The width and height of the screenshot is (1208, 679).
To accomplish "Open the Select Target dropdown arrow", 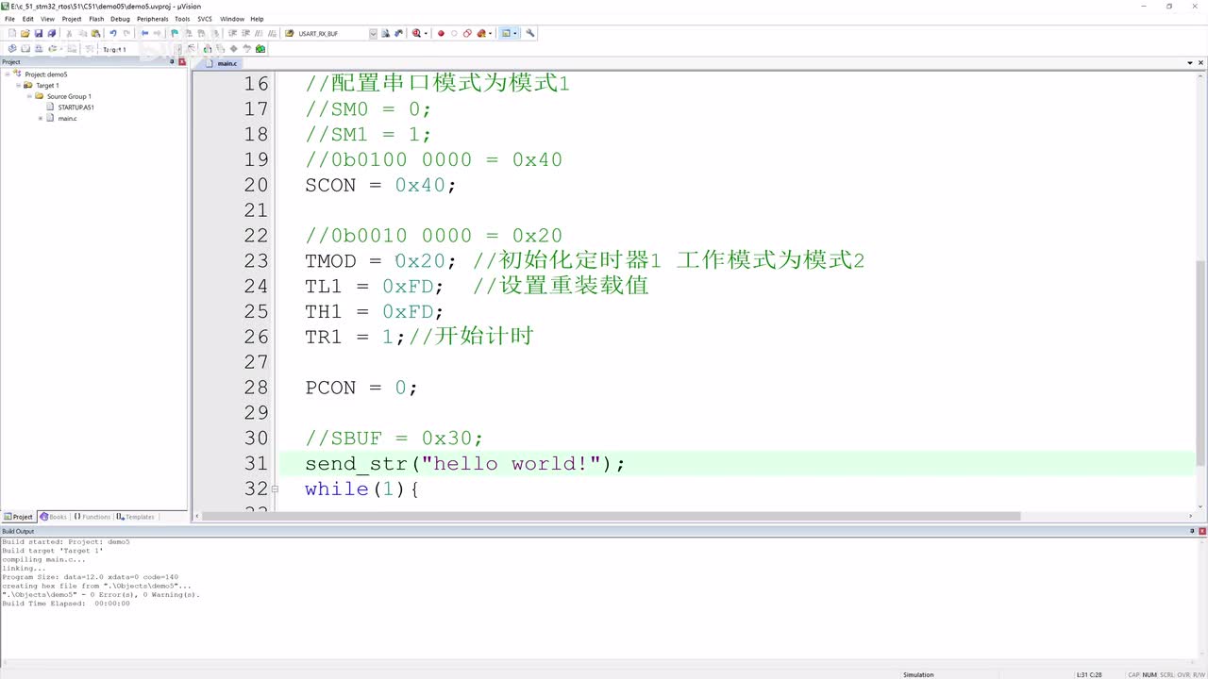I will click(x=177, y=49).
